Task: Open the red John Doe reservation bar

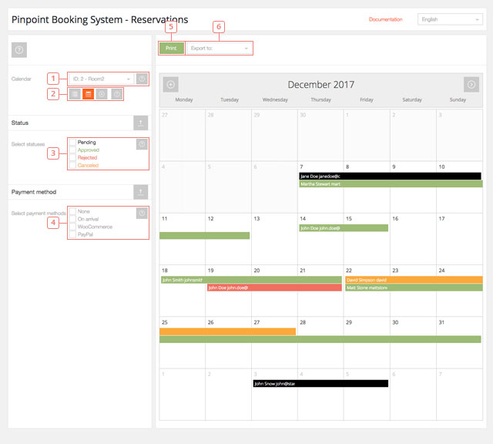Action: coord(274,288)
